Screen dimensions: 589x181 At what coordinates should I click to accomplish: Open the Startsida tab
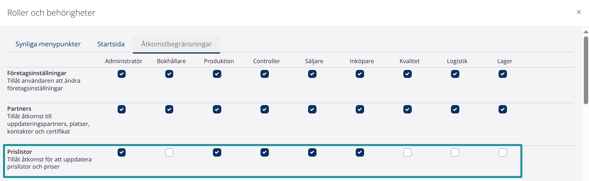click(x=111, y=44)
